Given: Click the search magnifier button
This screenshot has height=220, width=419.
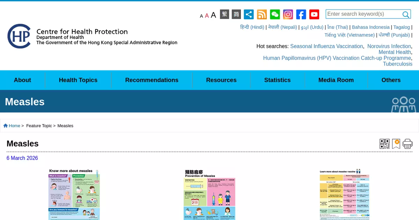Looking at the screenshot, I should (406, 14).
